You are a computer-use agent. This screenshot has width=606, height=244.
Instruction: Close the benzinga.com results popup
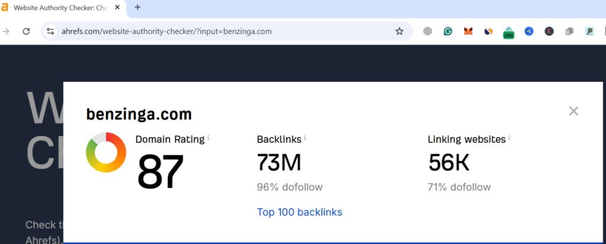tap(573, 111)
